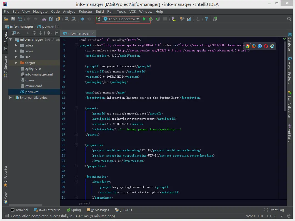
Task: Open pom.xml preview in Chrome
Action: pos(247,46)
